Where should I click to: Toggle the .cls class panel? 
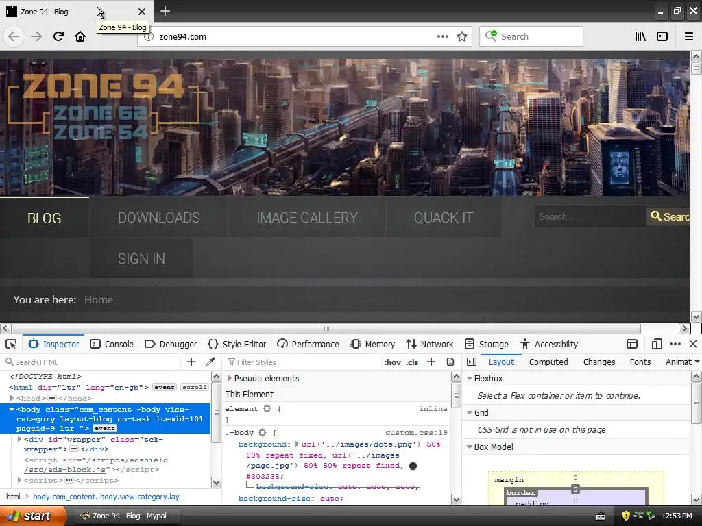412,362
